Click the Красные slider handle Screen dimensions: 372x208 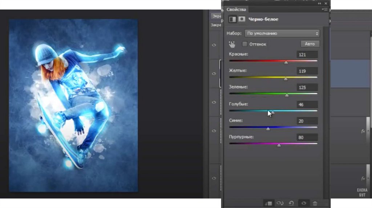286,62
